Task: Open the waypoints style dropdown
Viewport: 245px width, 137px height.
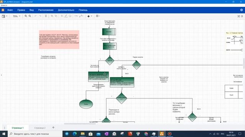Action: [81, 16]
